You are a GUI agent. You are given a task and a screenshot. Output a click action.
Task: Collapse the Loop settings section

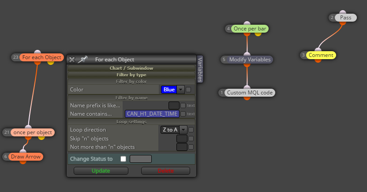131,122
